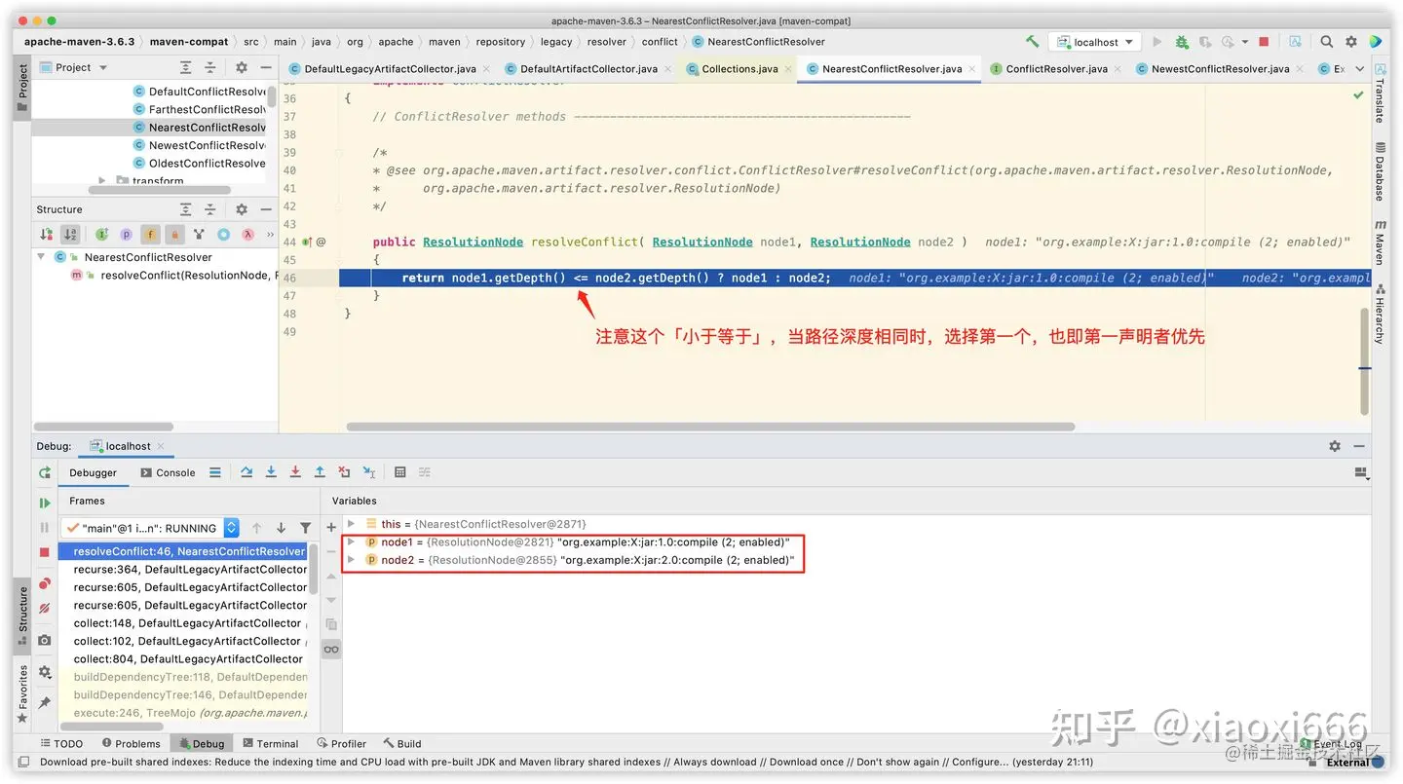Click the ResolutionNode return type link in code
1403x784 pixels.
(473, 242)
